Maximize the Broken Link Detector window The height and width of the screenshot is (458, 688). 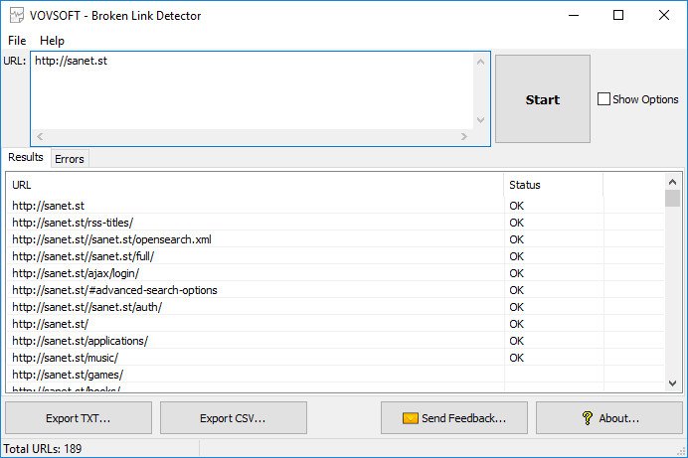click(x=618, y=15)
